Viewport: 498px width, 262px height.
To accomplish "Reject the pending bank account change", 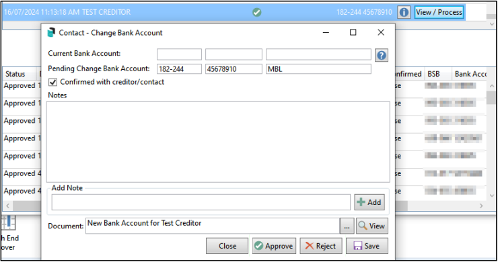I will point(321,246).
